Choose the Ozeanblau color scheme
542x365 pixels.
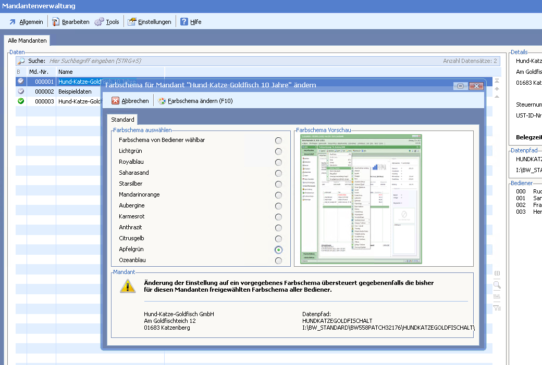tap(278, 260)
